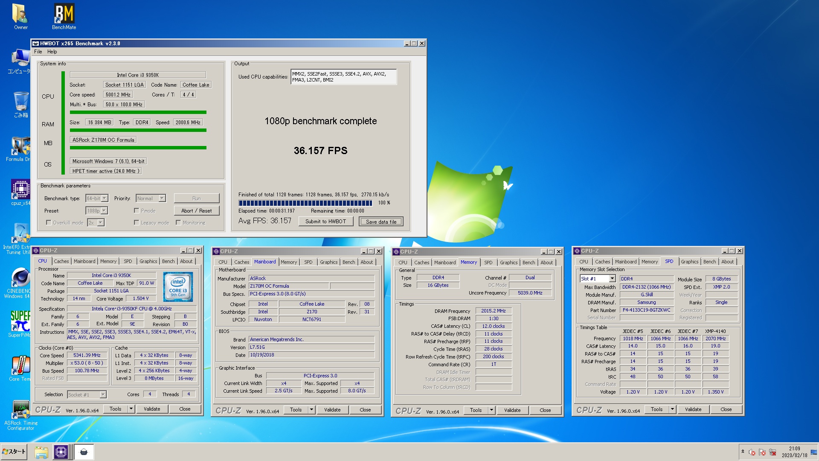The height and width of the screenshot is (461, 819).
Task: Select the CPU-Z taskbar icon
Action: point(61,452)
